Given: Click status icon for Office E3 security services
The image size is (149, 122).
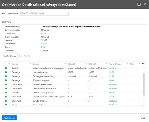Looking at the screenshot, I should click(6, 93).
